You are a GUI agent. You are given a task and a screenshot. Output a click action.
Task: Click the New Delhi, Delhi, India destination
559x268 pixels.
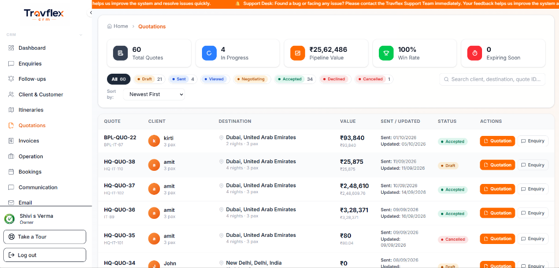point(254,263)
